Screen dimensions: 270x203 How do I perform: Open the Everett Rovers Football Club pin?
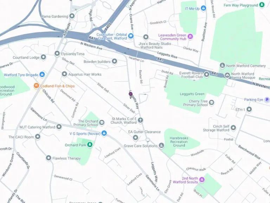pos(207,75)
